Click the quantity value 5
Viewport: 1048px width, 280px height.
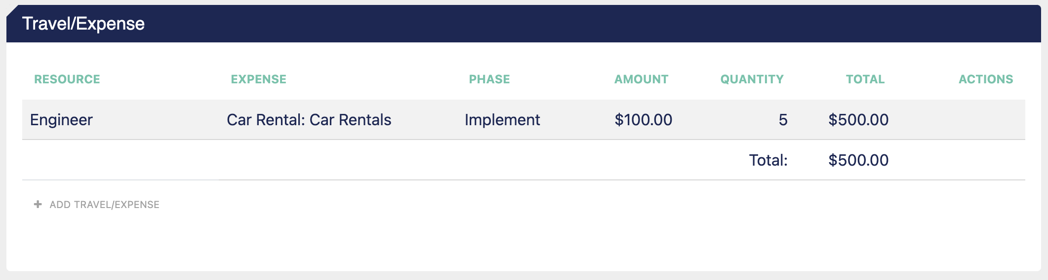(783, 120)
